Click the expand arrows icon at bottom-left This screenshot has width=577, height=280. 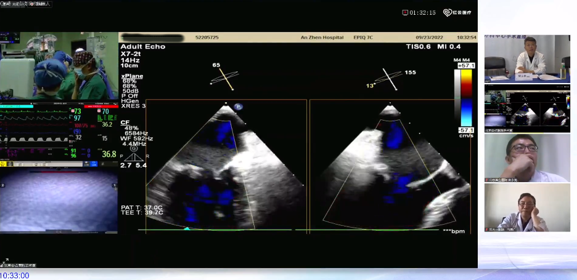[6, 261]
